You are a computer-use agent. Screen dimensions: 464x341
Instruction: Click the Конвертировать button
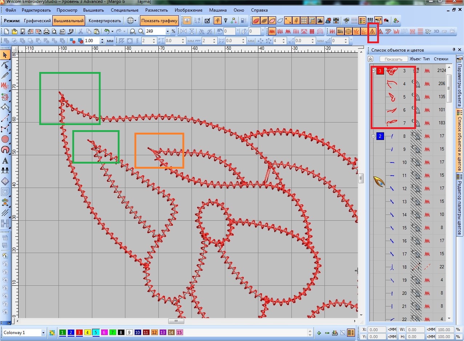tap(105, 21)
